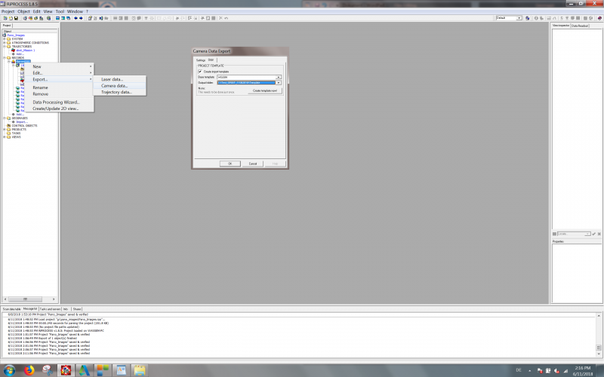Click the globe icon beside the Default dropdown
The width and height of the screenshot is (604, 377).
coord(527,18)
